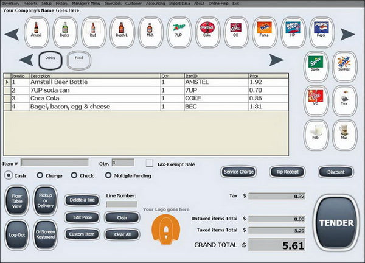Open the Online-Help menu
The image size is (365, 263).
(x=218, y=4)
